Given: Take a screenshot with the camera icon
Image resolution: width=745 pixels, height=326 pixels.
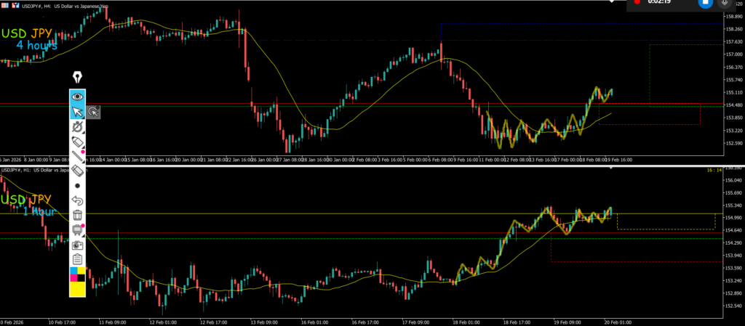Looking at the screenshot, I should point(77,245).
